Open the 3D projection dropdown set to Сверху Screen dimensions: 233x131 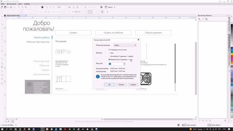(125, 45)
